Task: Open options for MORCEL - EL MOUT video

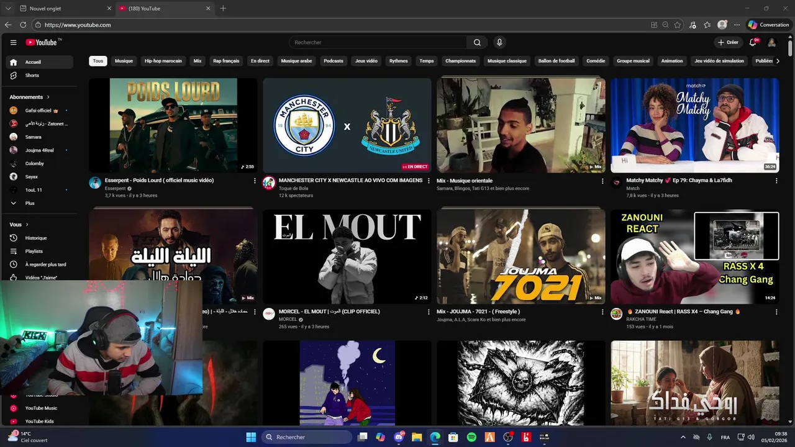Action: tap(429, 312)
